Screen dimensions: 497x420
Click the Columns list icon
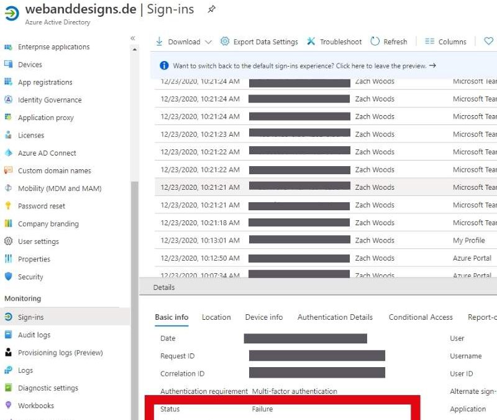click(x=429, y=41)
